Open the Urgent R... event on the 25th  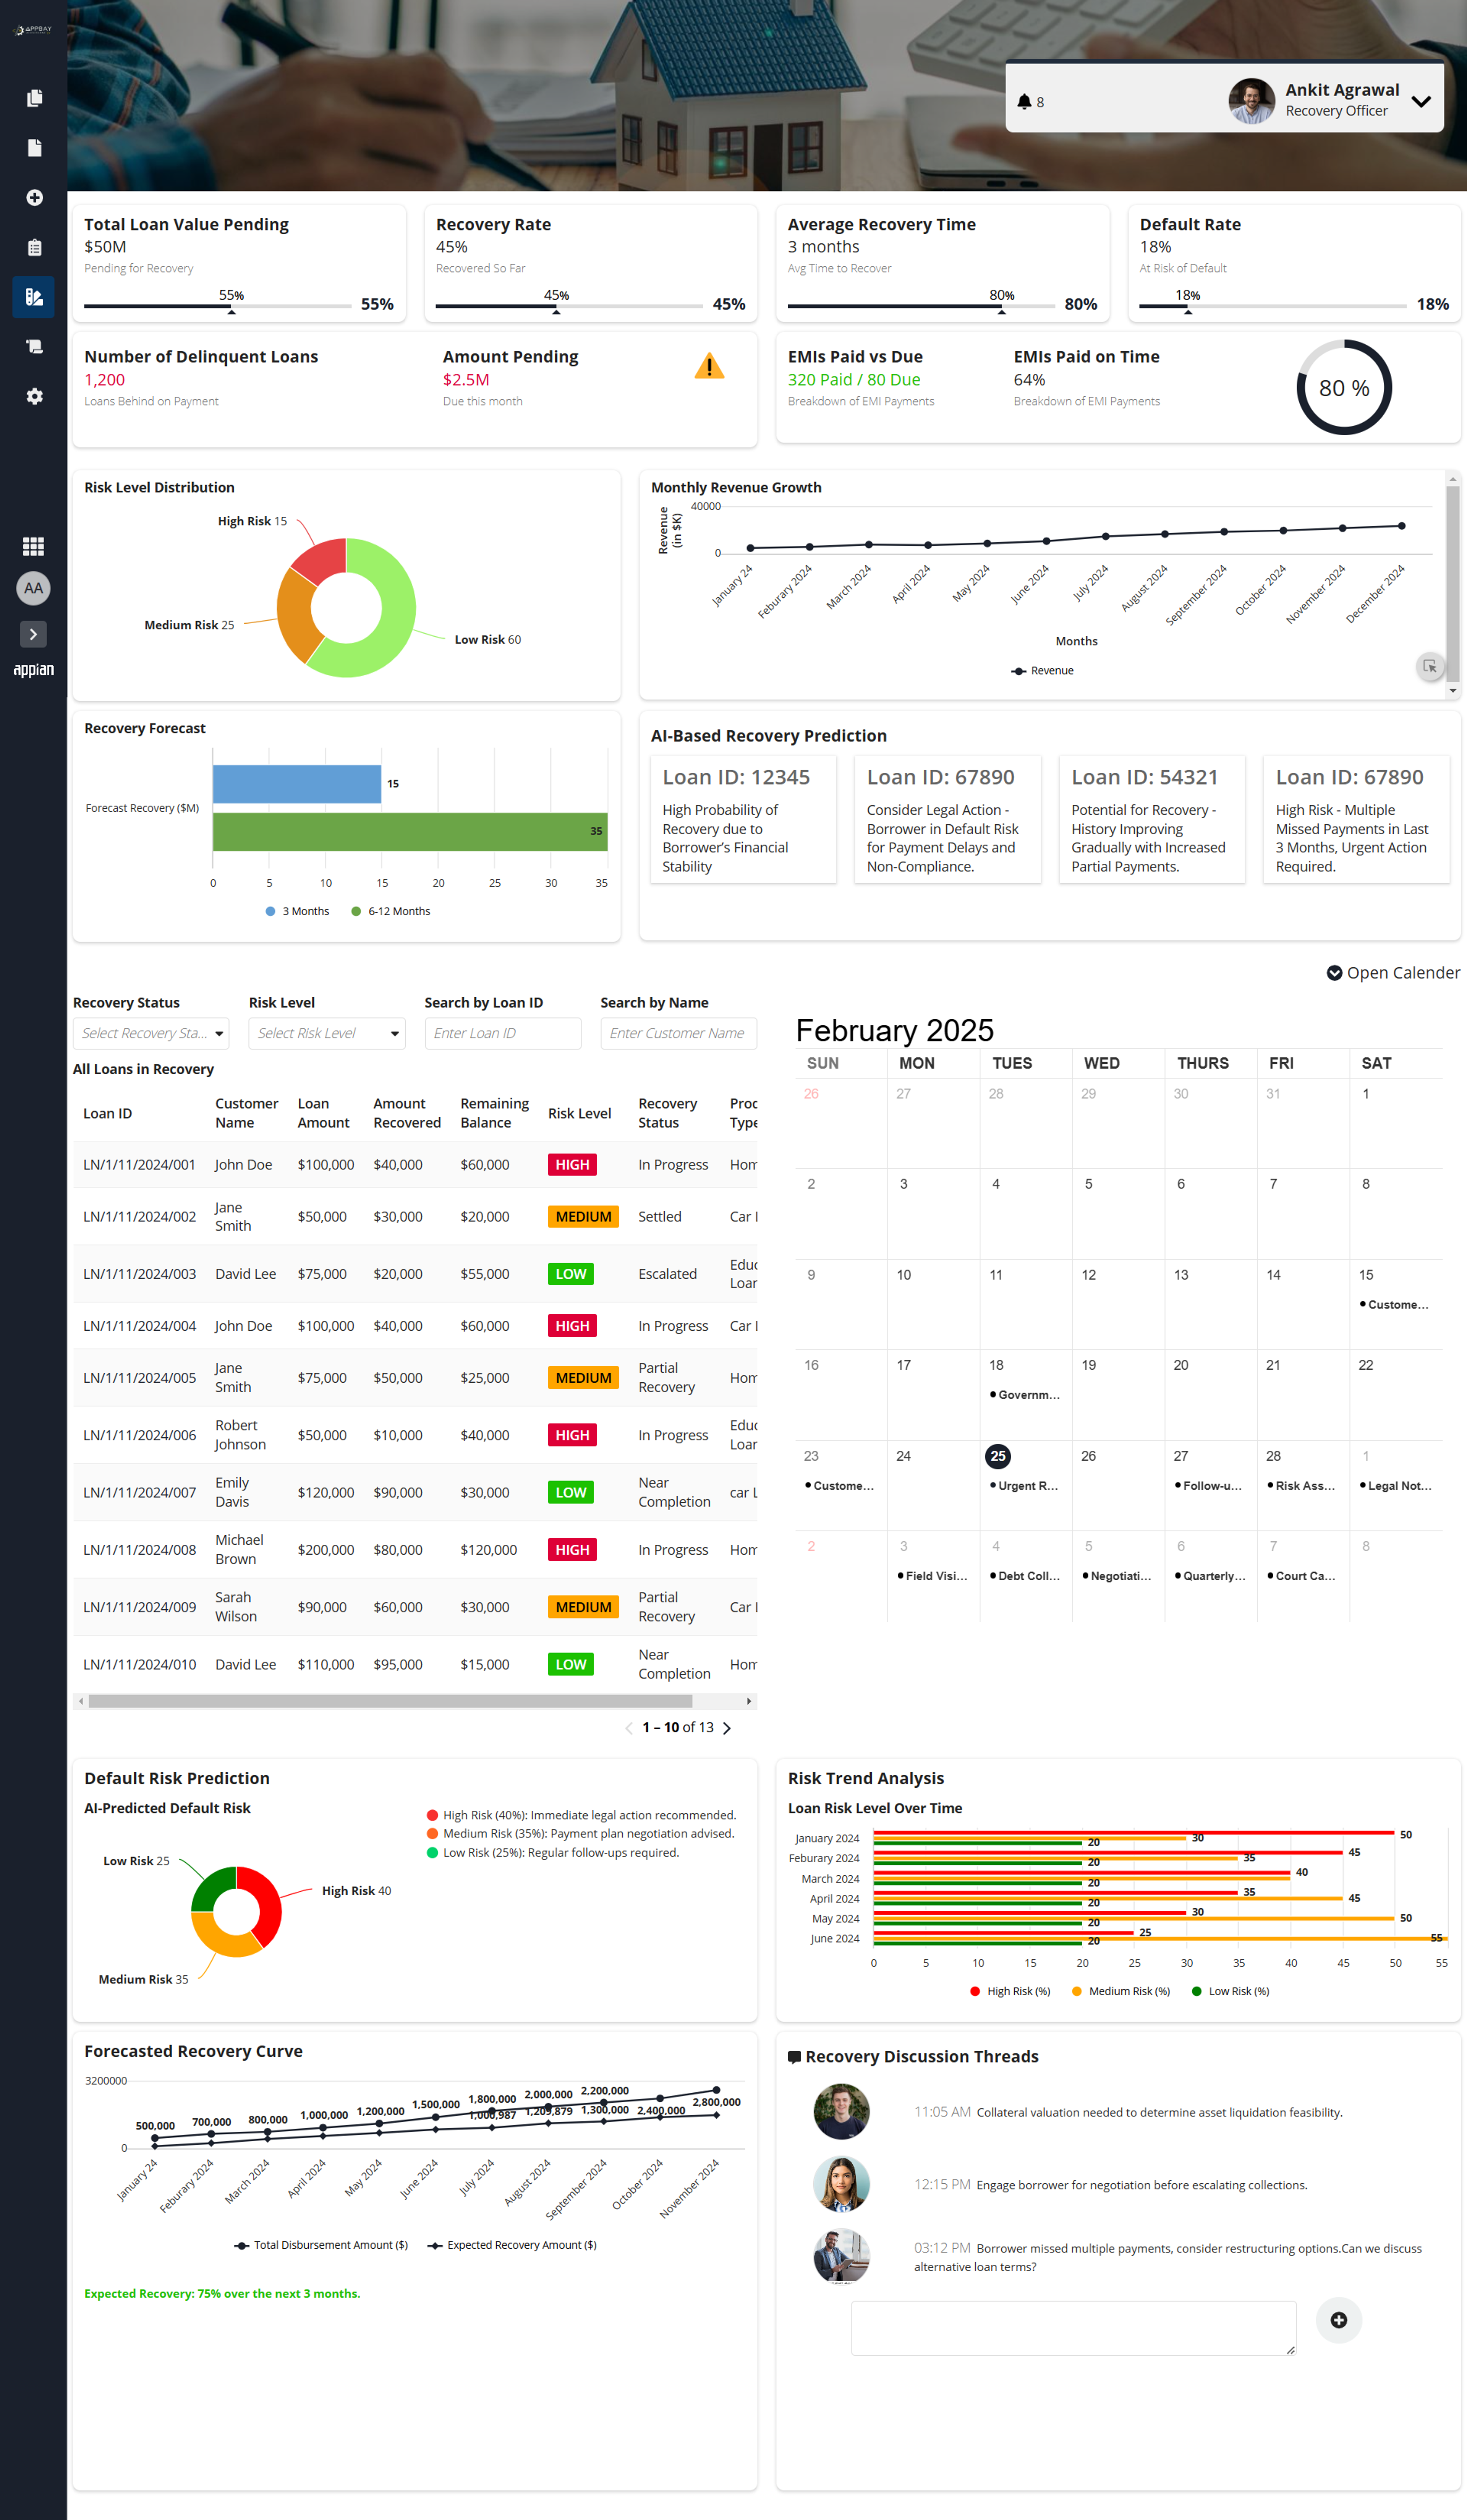[x=1023, y=1486]
